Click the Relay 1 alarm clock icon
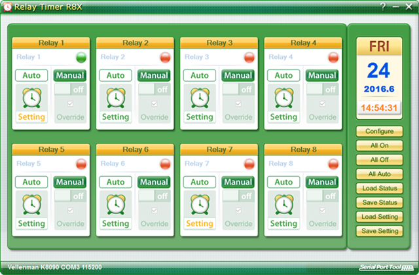Viewport: 419px width, 275px height. 32,98
